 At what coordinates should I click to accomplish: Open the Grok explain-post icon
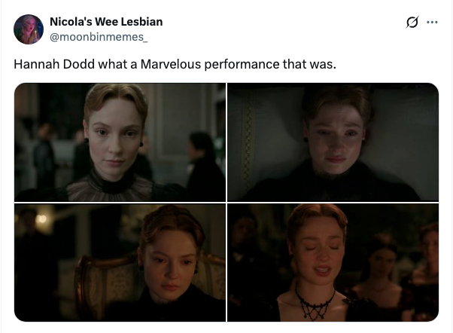pos(412,22)
